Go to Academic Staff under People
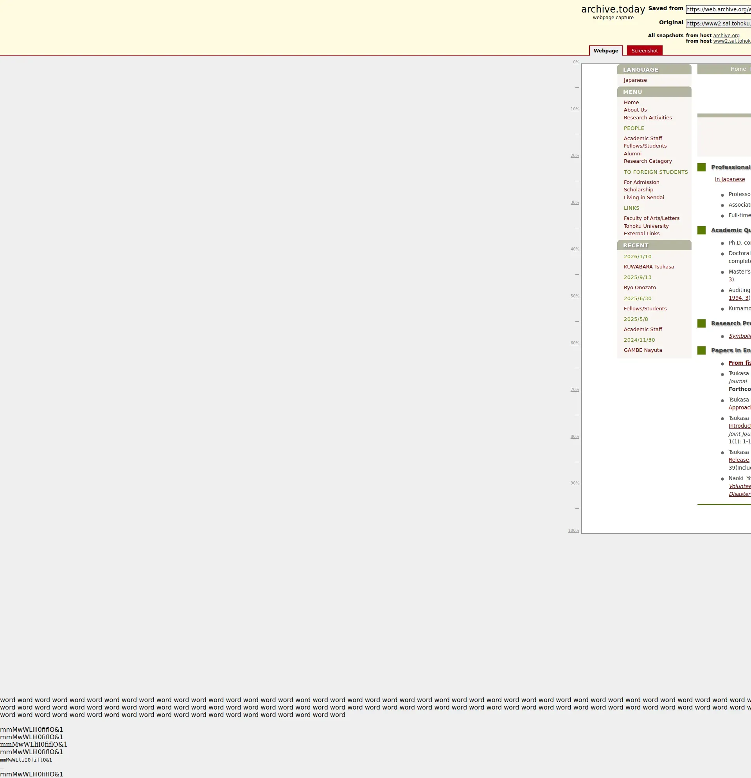The image size is (751, 778). 643,138
